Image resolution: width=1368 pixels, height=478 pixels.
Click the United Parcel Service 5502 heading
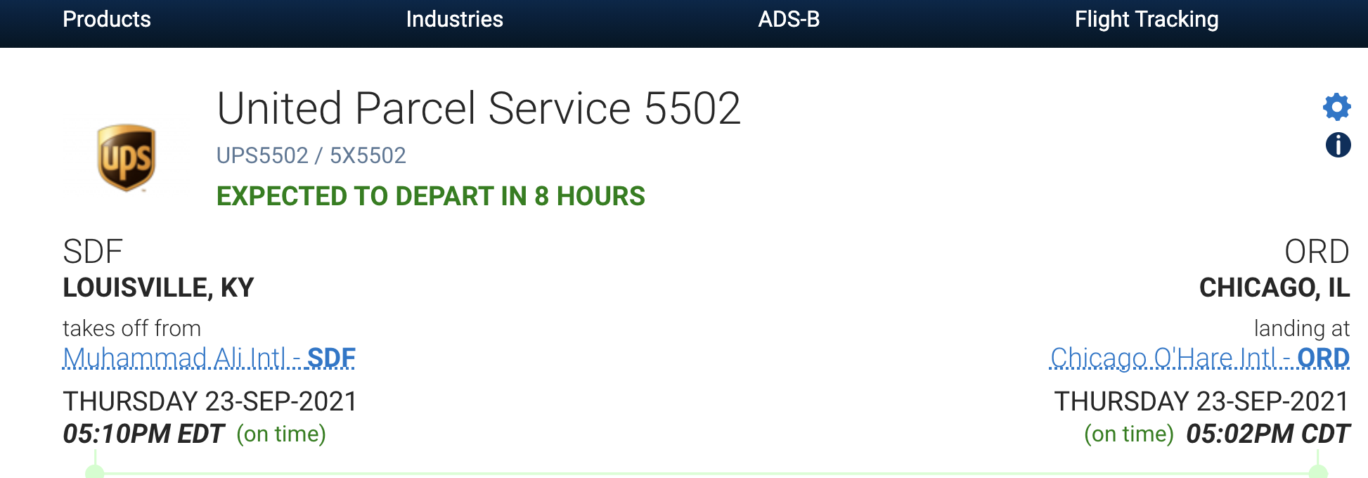point(479,108)
